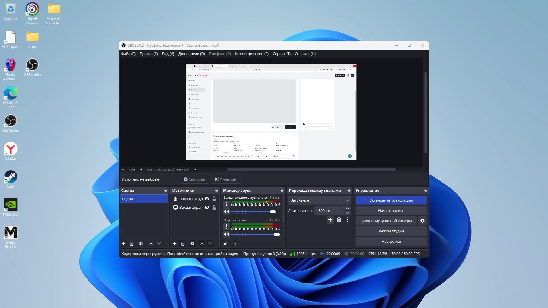Hide the Захват входного audio source
The width and height of the screenshot is (548, 308).
click(207, 199)
